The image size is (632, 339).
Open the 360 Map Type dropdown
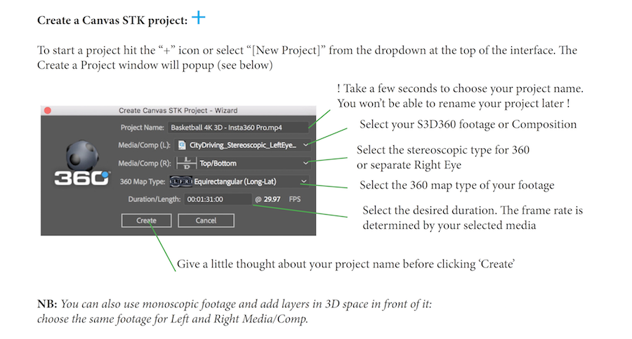point(239,182)
